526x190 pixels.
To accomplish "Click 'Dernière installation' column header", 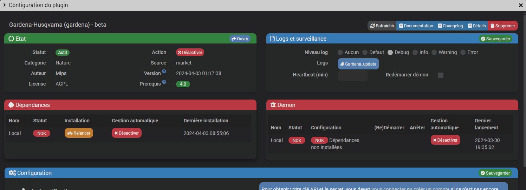I will tap(206, 121).
